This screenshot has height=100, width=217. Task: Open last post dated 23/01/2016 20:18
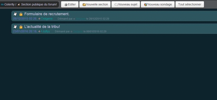tap(25, 31)
